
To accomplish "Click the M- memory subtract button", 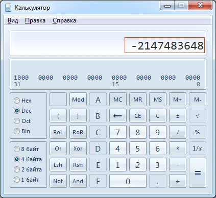I will [198, 100].
